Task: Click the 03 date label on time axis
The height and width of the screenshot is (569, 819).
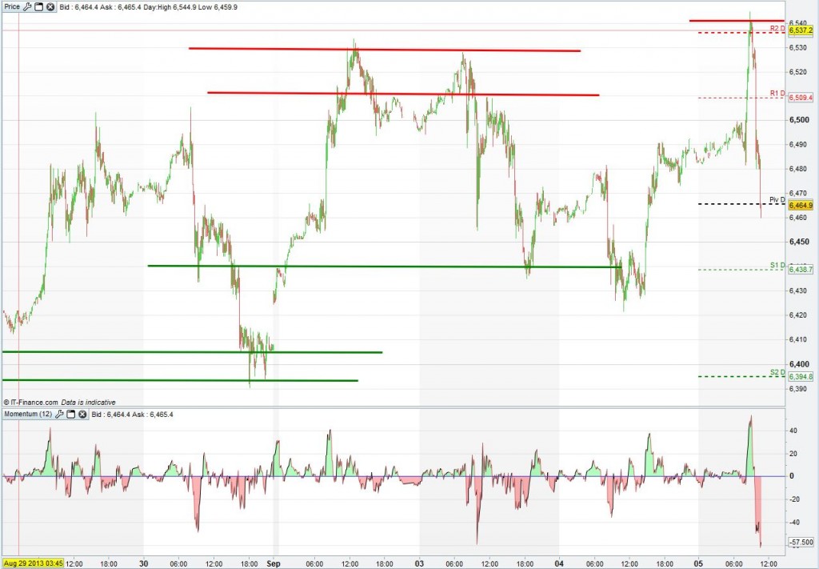Action: [419, 563]
